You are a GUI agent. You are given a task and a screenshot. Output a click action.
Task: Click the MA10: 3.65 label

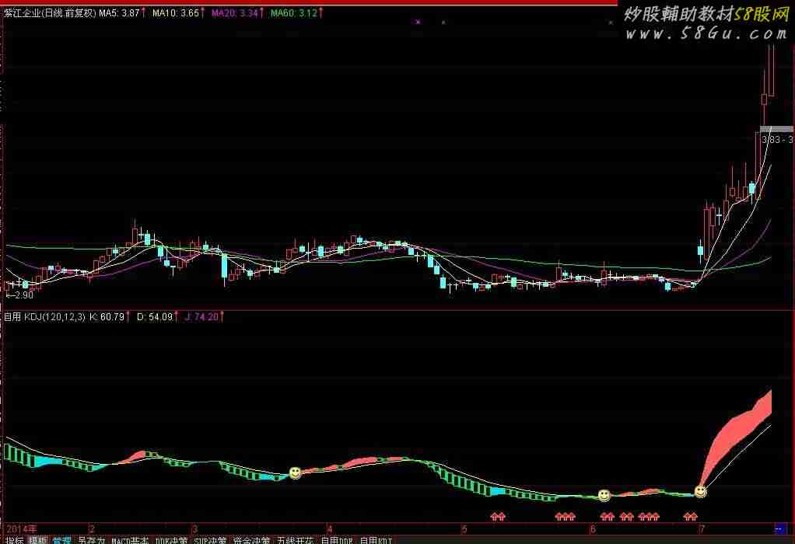pos(176,13)
